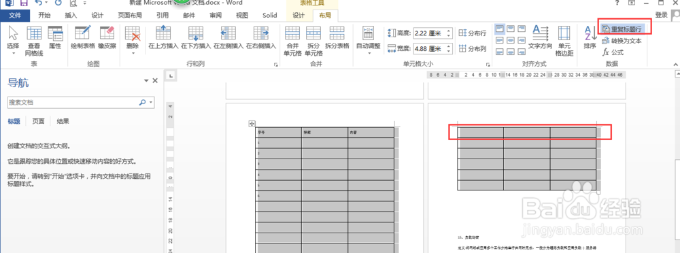Switch to the 视图 tab
The height and width of the screenshot is (253, 680).
(242, 16)
